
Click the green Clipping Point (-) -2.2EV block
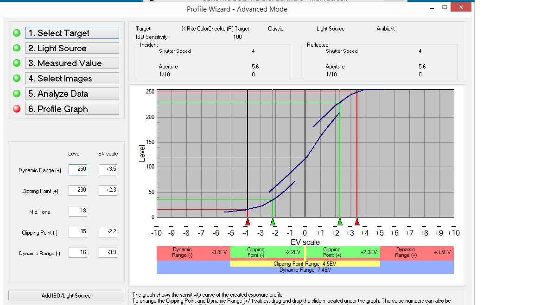267,252
